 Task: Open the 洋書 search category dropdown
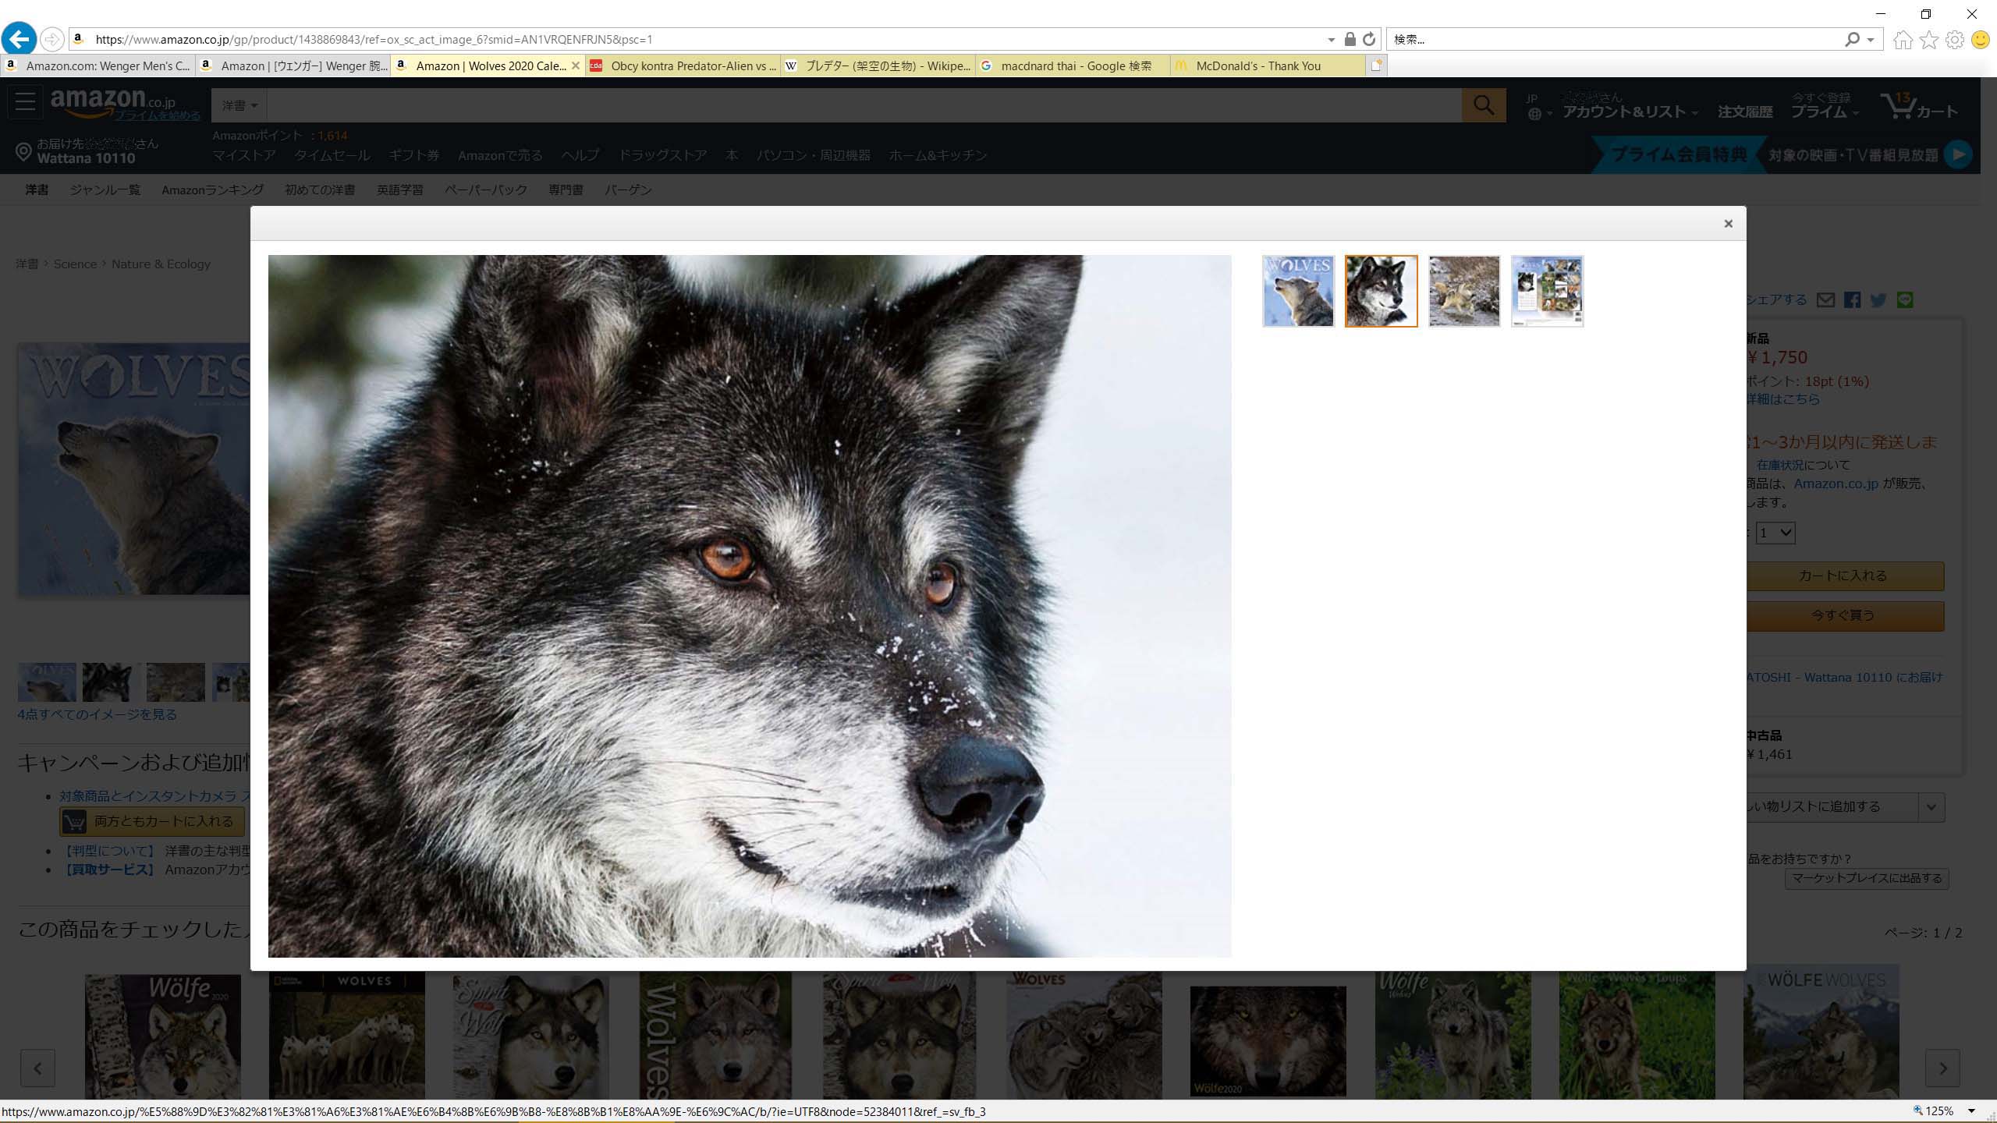[x=239, y=105]
